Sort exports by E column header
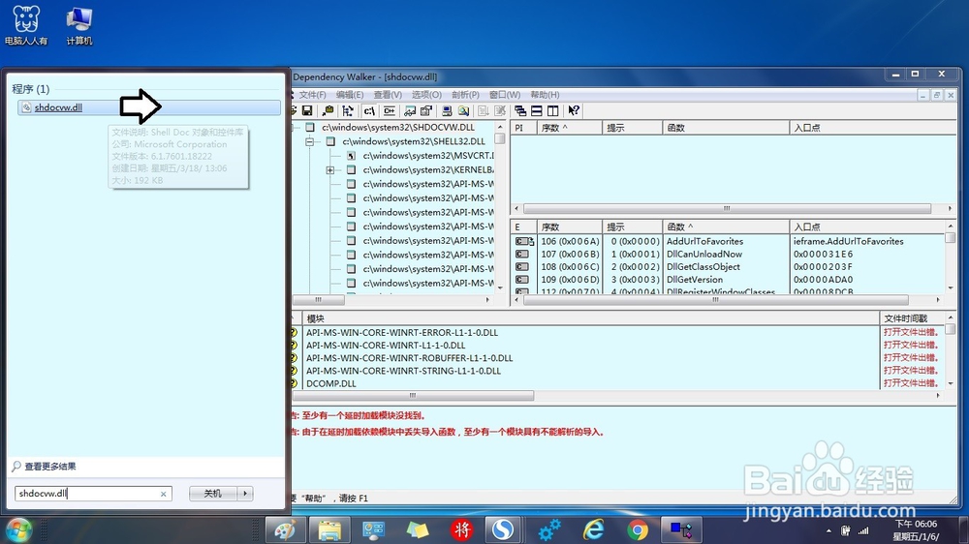The width and height of the screenshot is (969, 544). point(523,227)
